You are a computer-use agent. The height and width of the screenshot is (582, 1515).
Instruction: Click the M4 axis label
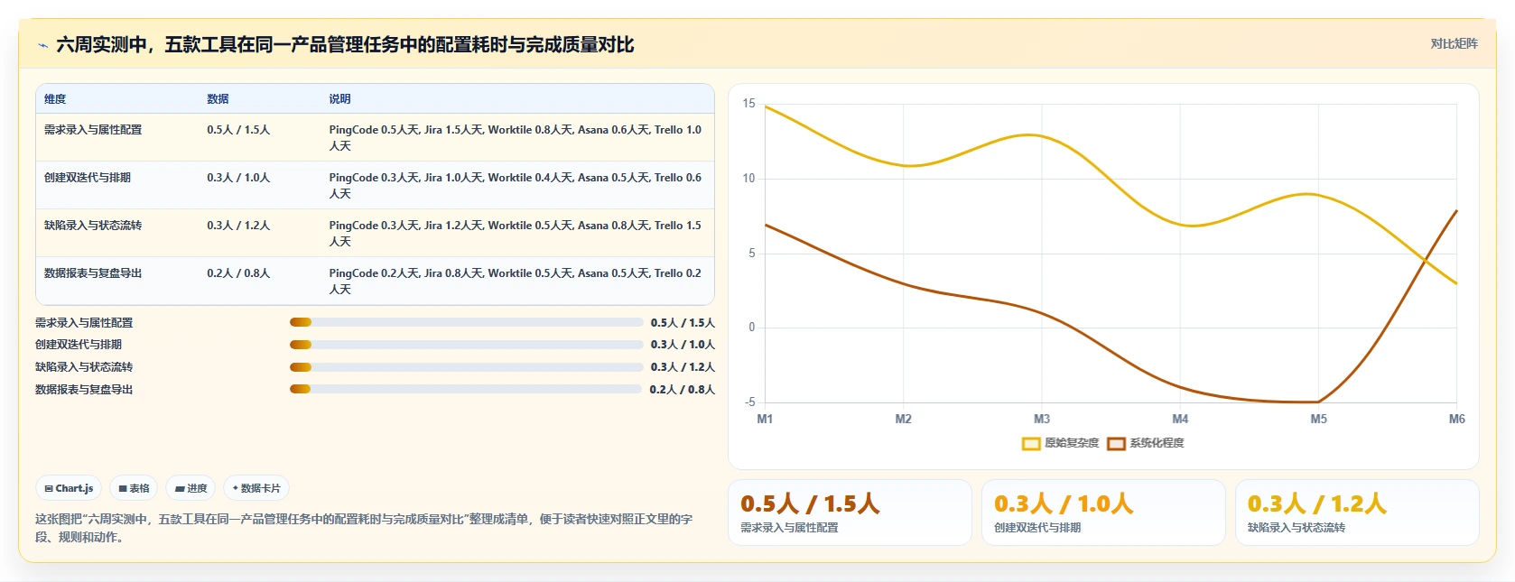pos(1180,420)
